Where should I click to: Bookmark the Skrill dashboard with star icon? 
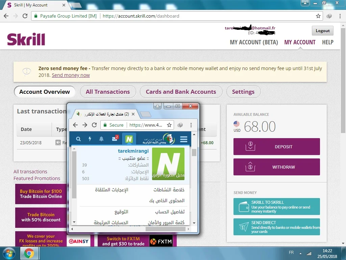(x=318, y=16)
